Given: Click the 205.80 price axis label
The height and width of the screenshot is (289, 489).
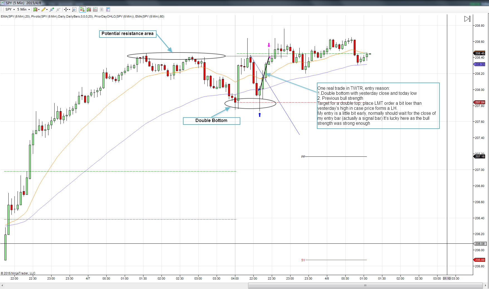Looking at the screenshot, I should click(x=480, y=266).
